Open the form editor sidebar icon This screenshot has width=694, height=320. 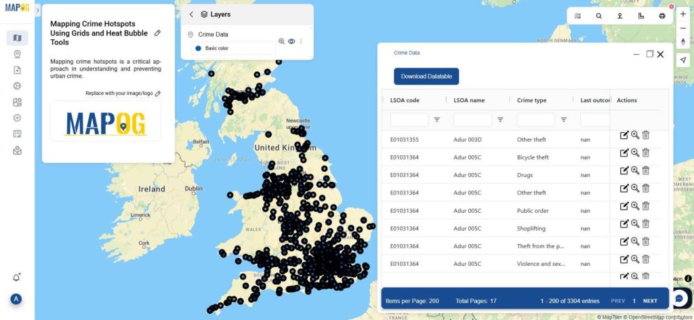[x=17, y=134]
